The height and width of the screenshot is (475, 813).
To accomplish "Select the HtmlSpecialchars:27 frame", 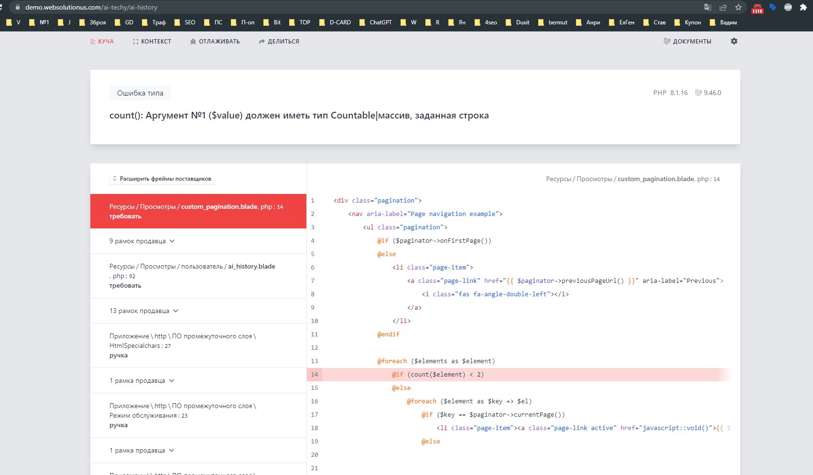I will pos(198,345).
